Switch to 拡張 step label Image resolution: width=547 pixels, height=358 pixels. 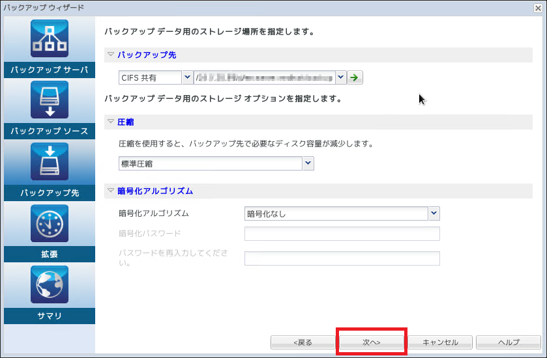(49, 255)
